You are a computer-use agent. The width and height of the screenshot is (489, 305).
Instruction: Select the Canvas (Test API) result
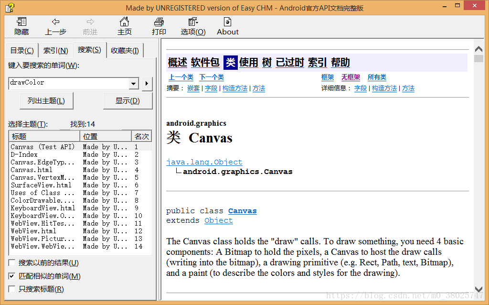pyautogui.click(x=80, y=147)
